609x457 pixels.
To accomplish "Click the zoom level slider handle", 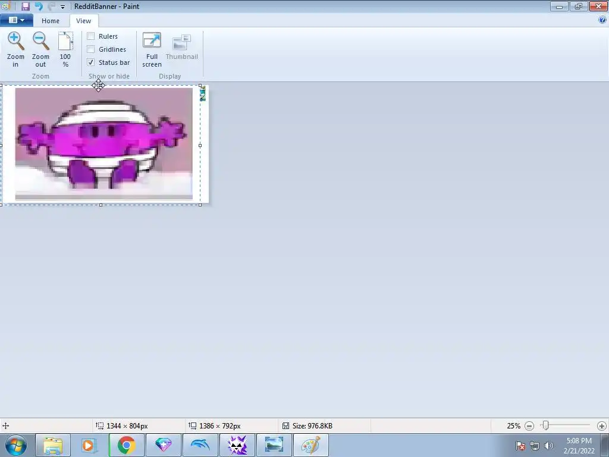I will pos(546,425).
